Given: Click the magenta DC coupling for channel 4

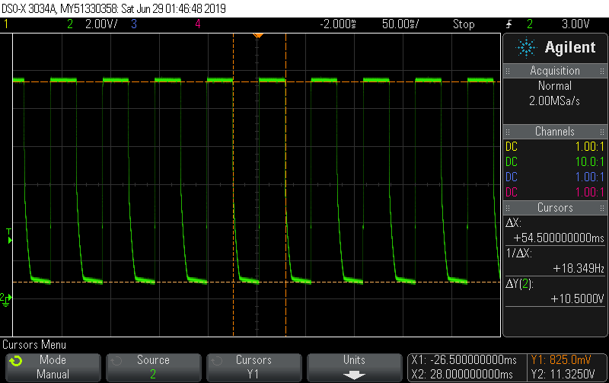Looking at the screenshot, I should pyautogui.click(x=512, y=192).
